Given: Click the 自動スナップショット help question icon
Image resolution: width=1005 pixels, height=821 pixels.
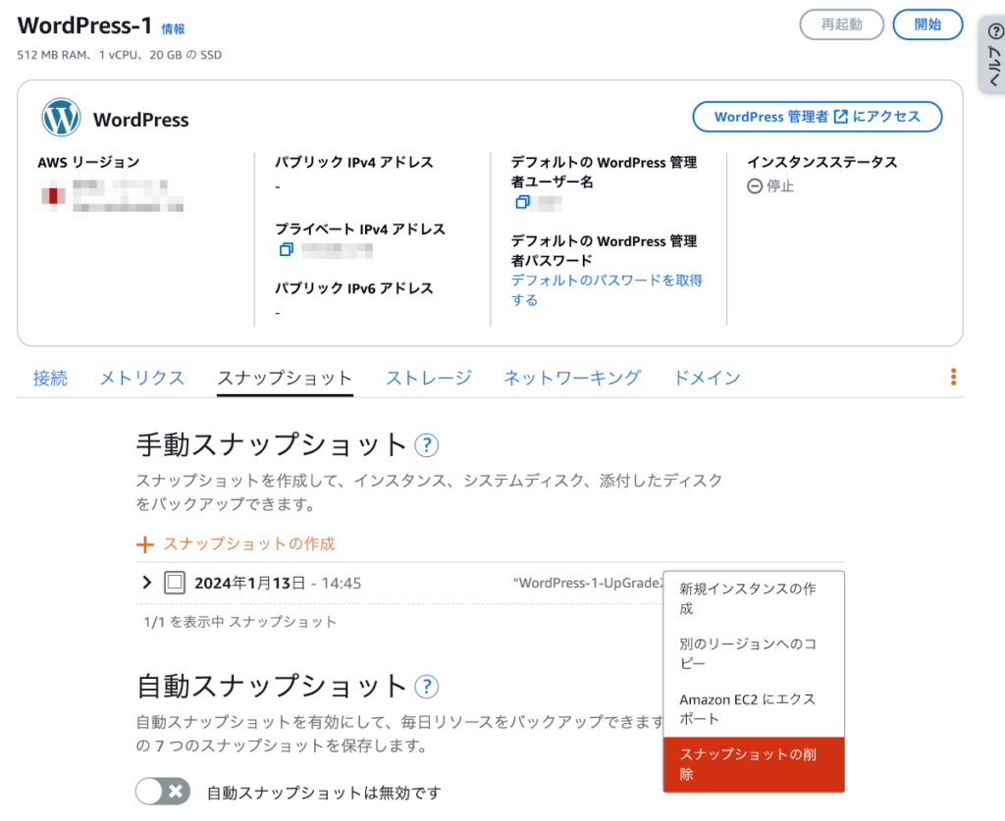Looking at the screenshot, I should [x=426, y=687].
